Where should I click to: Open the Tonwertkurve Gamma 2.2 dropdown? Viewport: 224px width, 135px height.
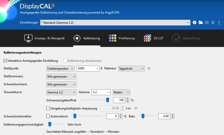[x=61, y=92]
